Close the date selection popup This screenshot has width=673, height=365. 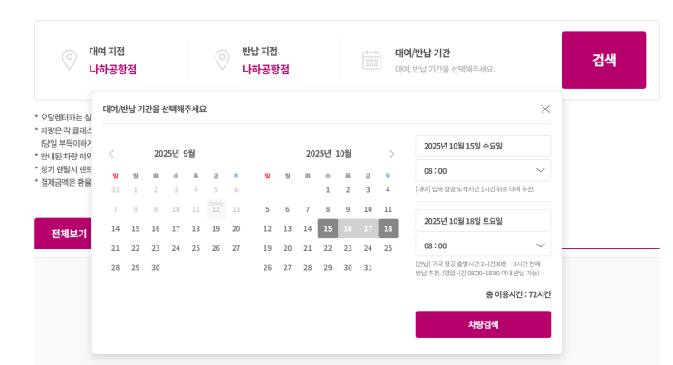point(545,109)
